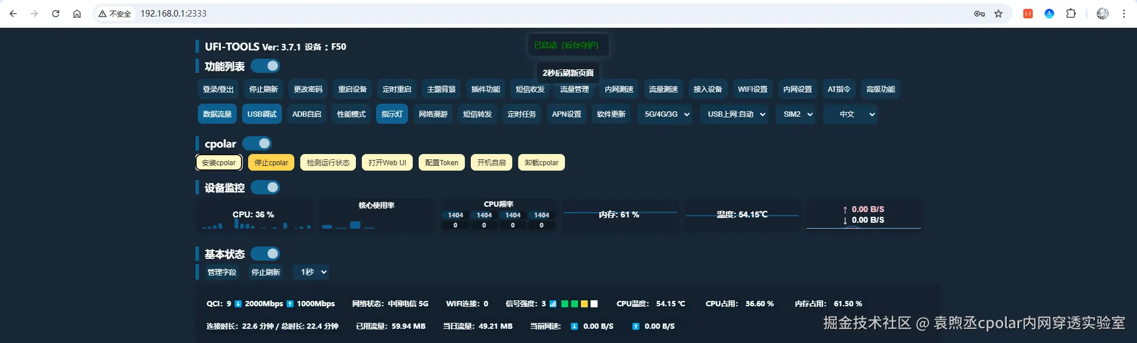
Task: Switch off the 指示灯 indicator light
Action: (391, 114)
